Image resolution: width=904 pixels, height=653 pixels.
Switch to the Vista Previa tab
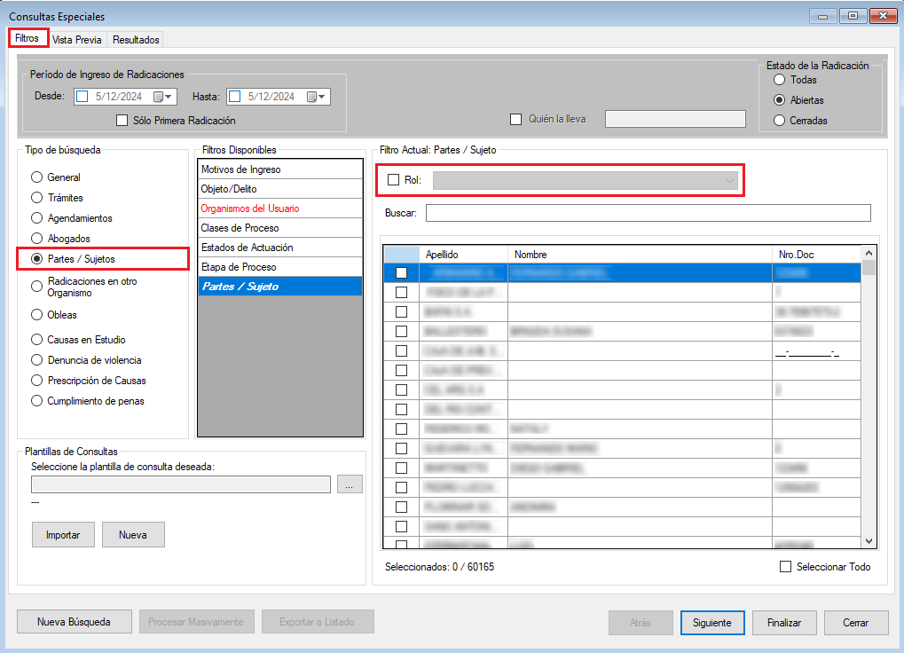click(76, 40)
